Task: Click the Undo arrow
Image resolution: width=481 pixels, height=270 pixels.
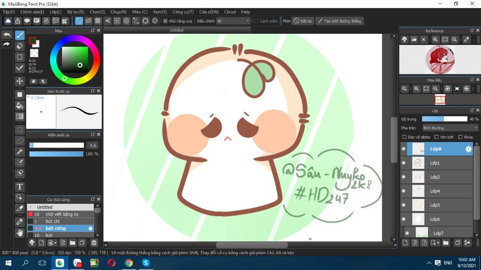Action: point(7,35)
